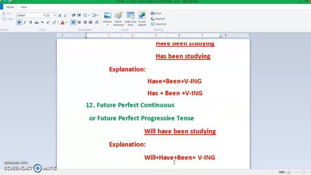Open the font size dropdown showing 22
The height and width of the screenshot is (175, 311).
pyautogui.click(x=54, y=15)
